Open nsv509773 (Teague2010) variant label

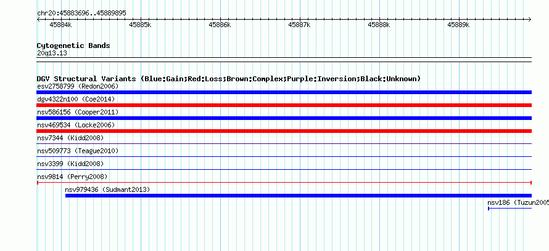pos(78,151)
